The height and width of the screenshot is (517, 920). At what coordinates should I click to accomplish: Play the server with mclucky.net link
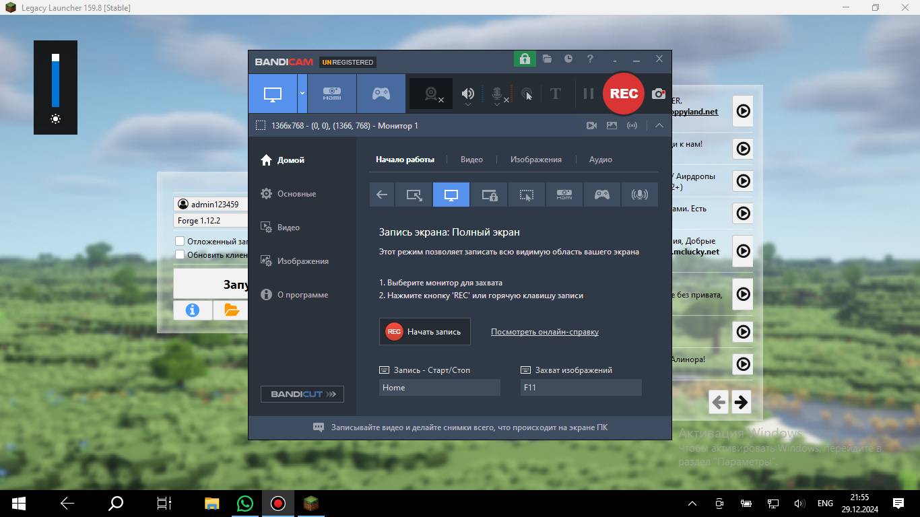743,251
